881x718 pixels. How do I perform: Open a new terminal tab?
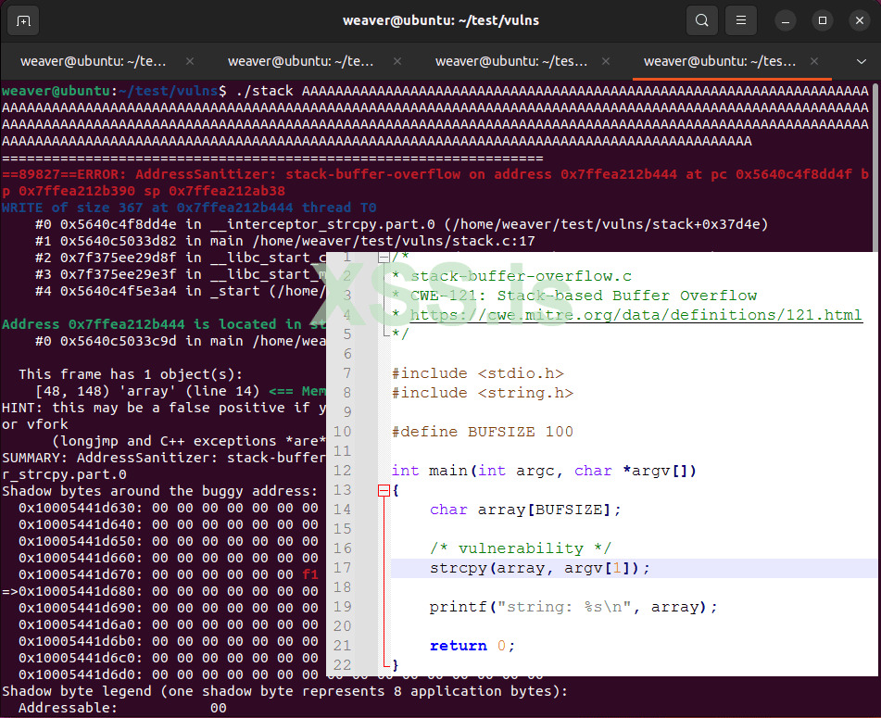point(23,20)
